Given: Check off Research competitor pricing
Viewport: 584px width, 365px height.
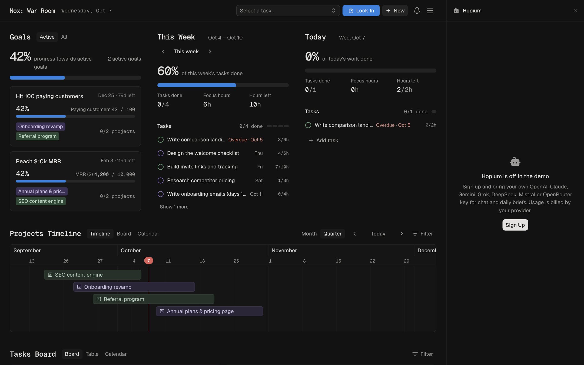Looking at the screenshot, I should (160, 180).
